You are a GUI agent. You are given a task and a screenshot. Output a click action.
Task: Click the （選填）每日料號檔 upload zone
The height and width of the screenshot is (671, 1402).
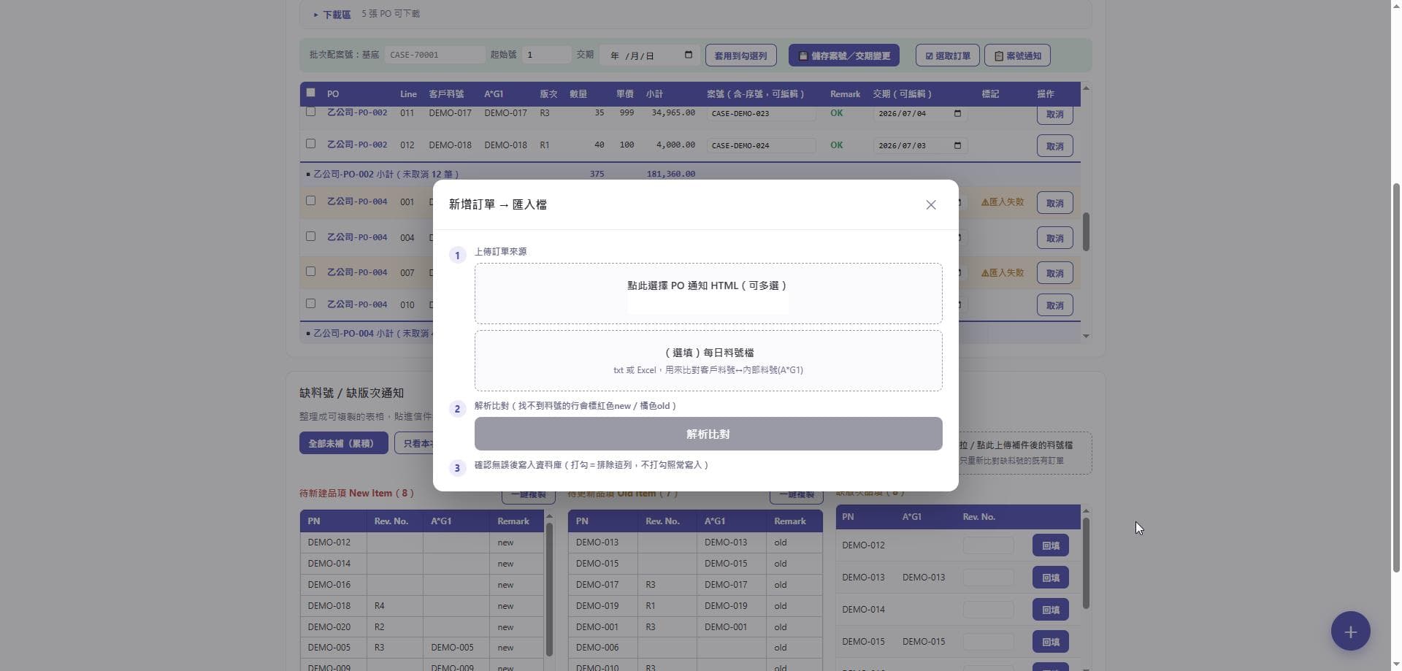(x=708, y=361)
